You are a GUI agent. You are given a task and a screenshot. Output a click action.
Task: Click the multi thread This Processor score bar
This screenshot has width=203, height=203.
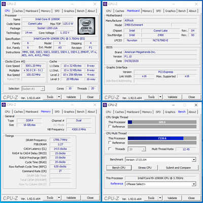tap(162, 138)
